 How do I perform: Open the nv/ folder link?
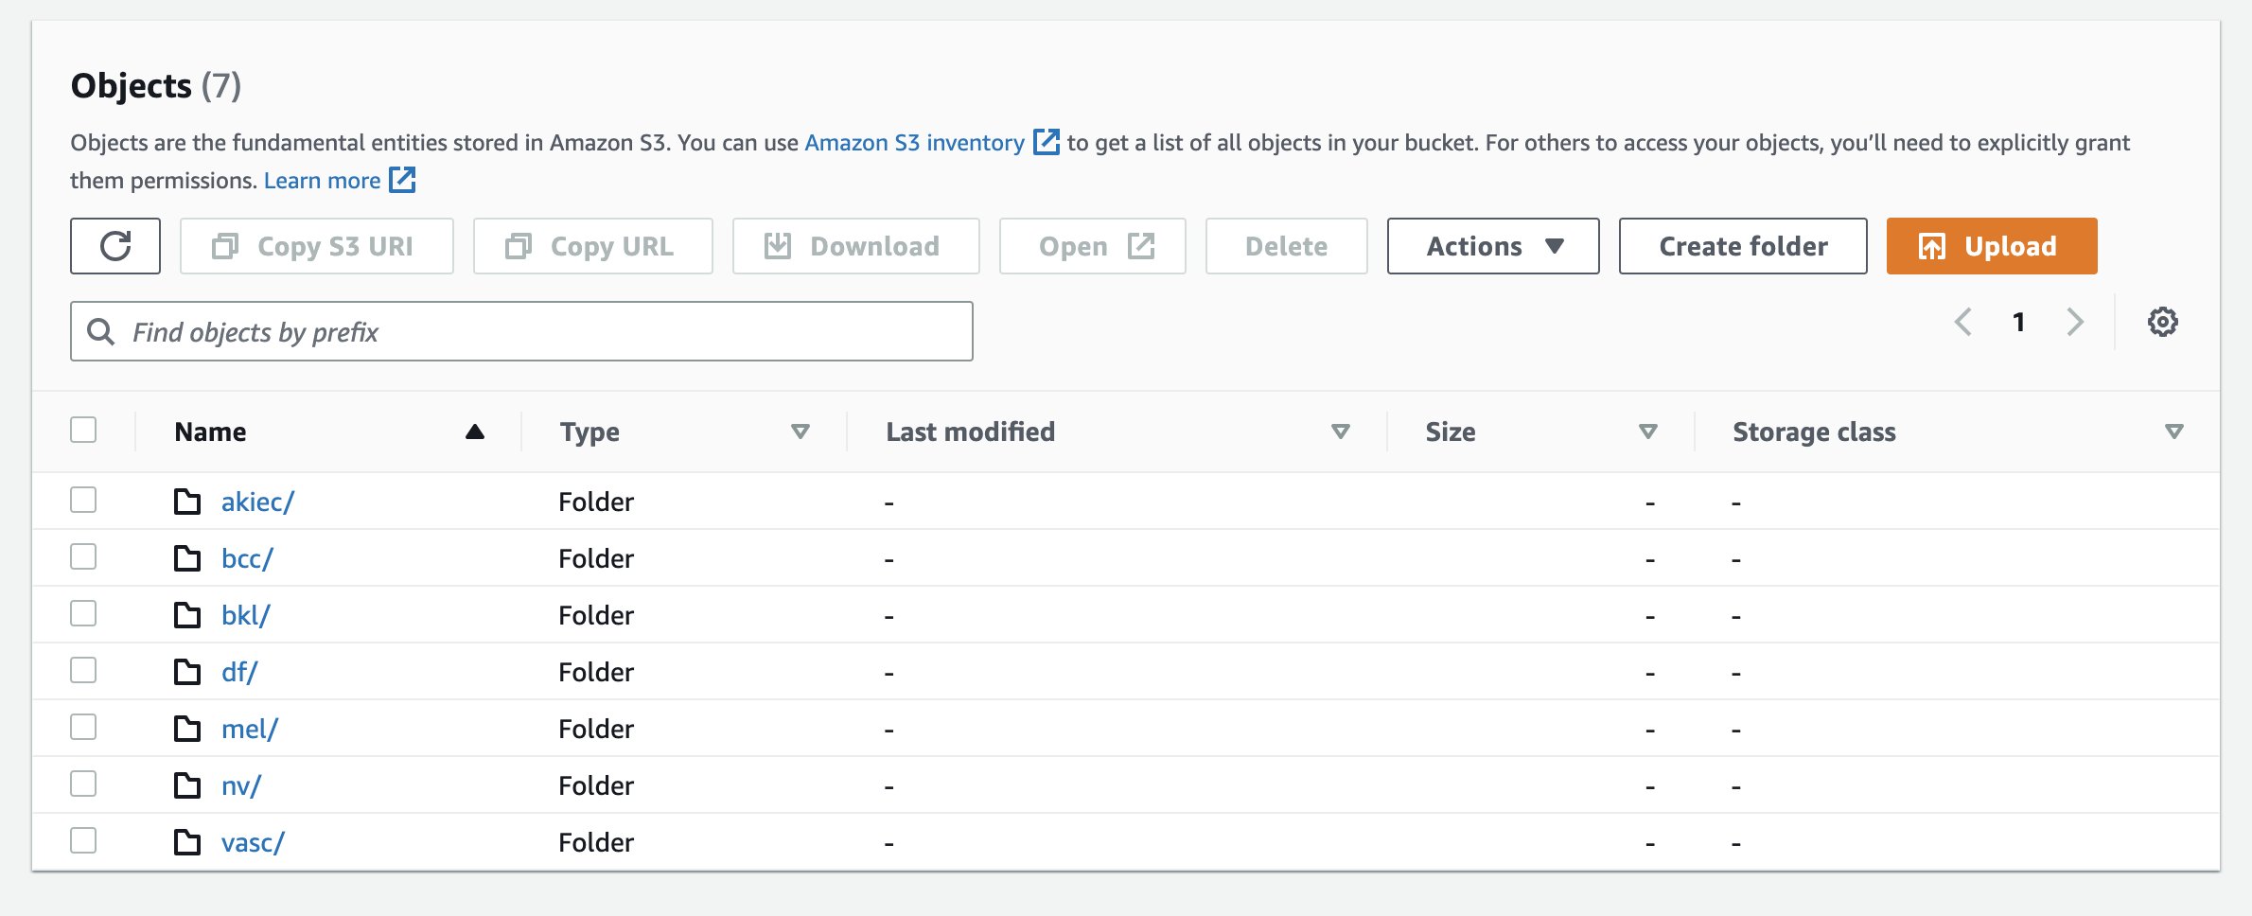pos(241,785)
